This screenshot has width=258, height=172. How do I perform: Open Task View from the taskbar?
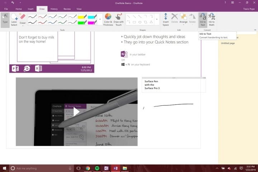(78, 168)
